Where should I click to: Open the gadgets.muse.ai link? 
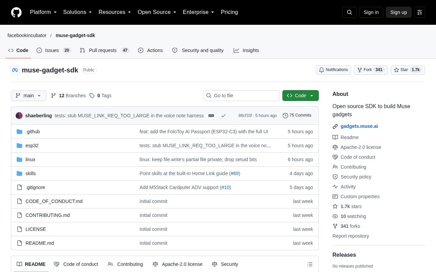(x=359, y=126)
